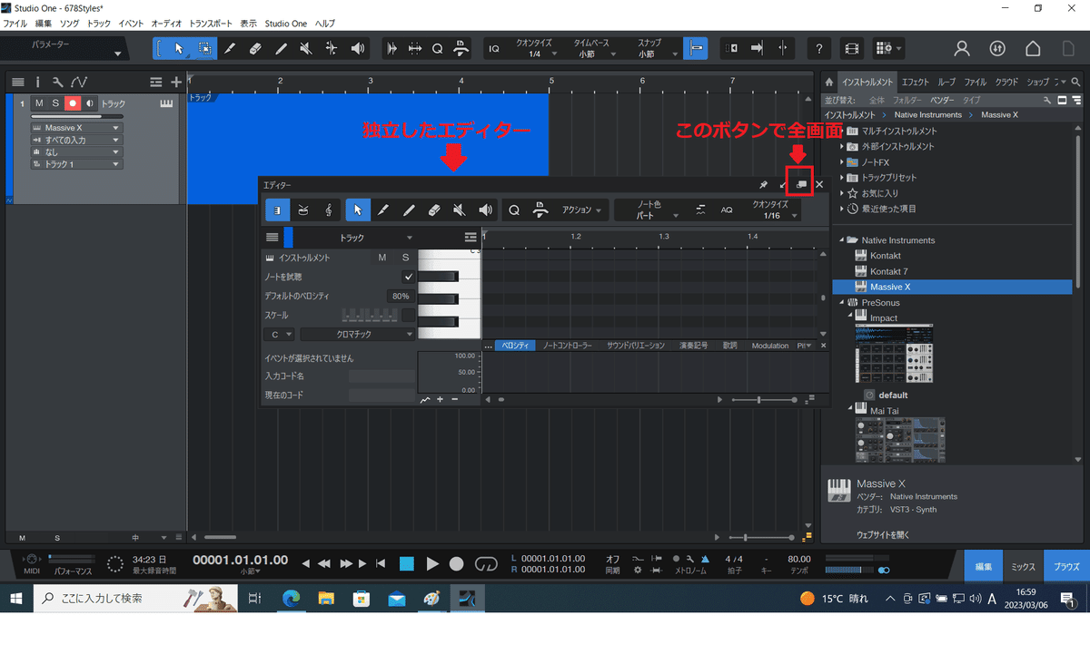Click the transport Record button

tap(457, 564)
